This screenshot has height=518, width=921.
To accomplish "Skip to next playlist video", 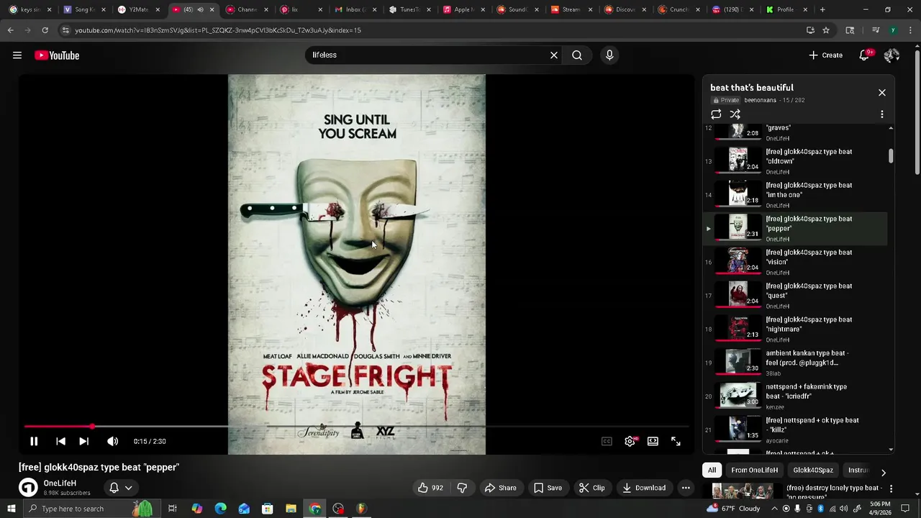I will (x=84, y=442).
